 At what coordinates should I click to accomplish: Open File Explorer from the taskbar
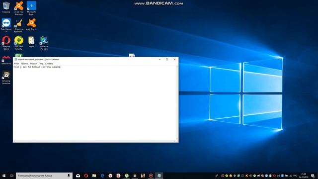(x=94, y=176)
